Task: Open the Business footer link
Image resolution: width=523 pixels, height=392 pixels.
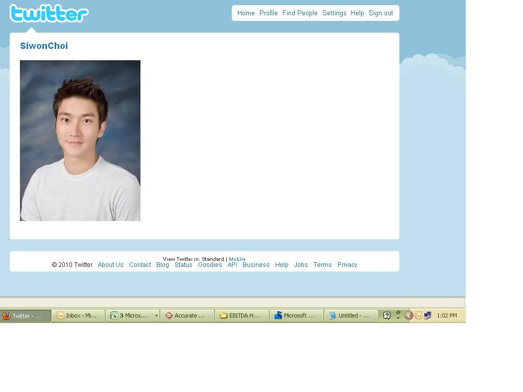Action: 256,265
